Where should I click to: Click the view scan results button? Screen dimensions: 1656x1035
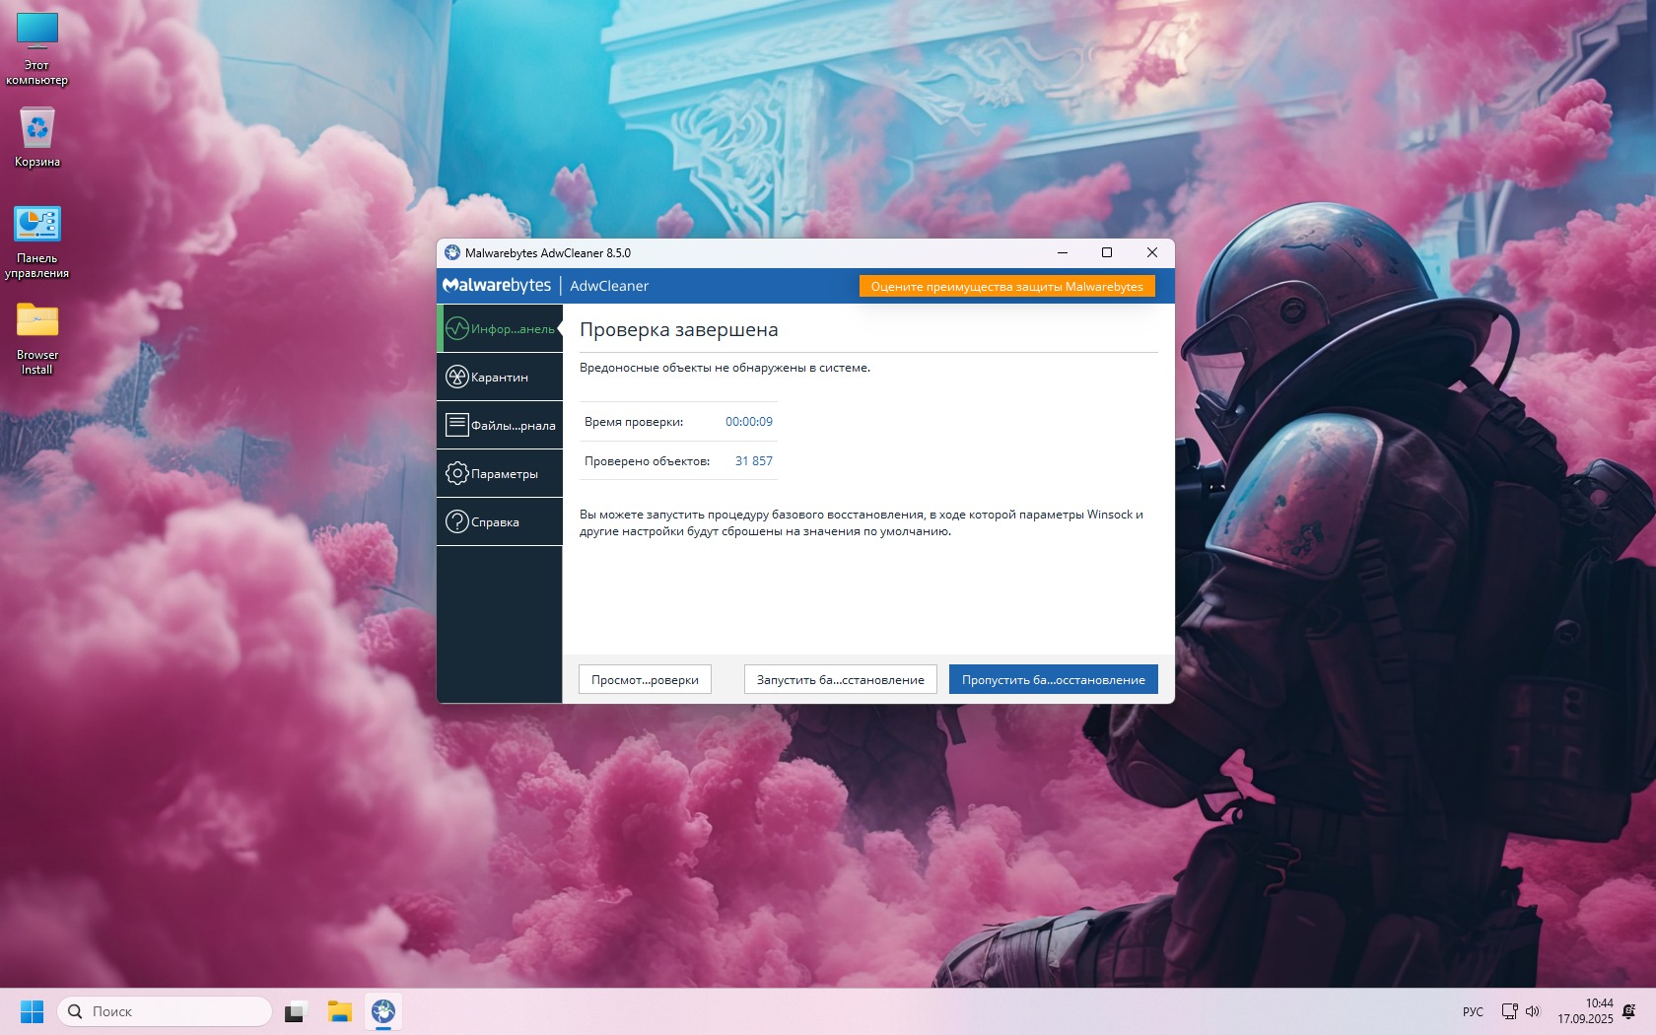[x=645, y=679]
